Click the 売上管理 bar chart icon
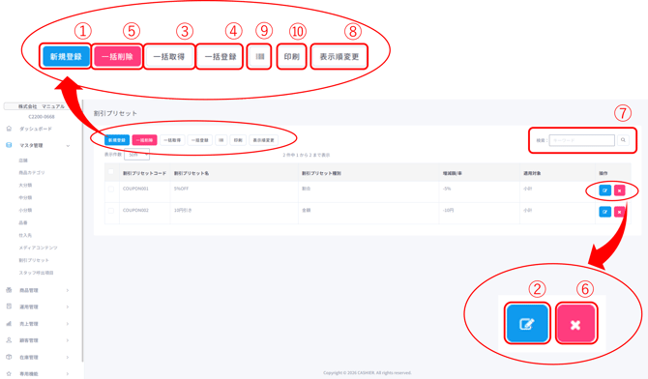The height and width of the screenshot is (379, 648). (9, 324)
